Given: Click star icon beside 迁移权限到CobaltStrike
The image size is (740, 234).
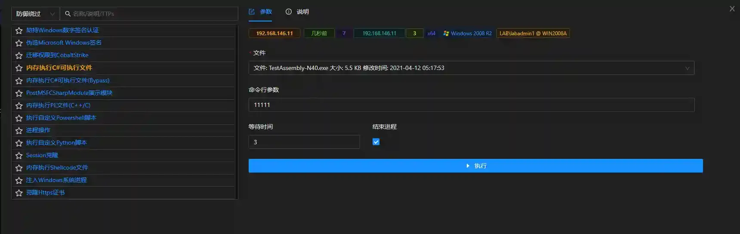Looking at the screenshot, I should coord(19,55).
